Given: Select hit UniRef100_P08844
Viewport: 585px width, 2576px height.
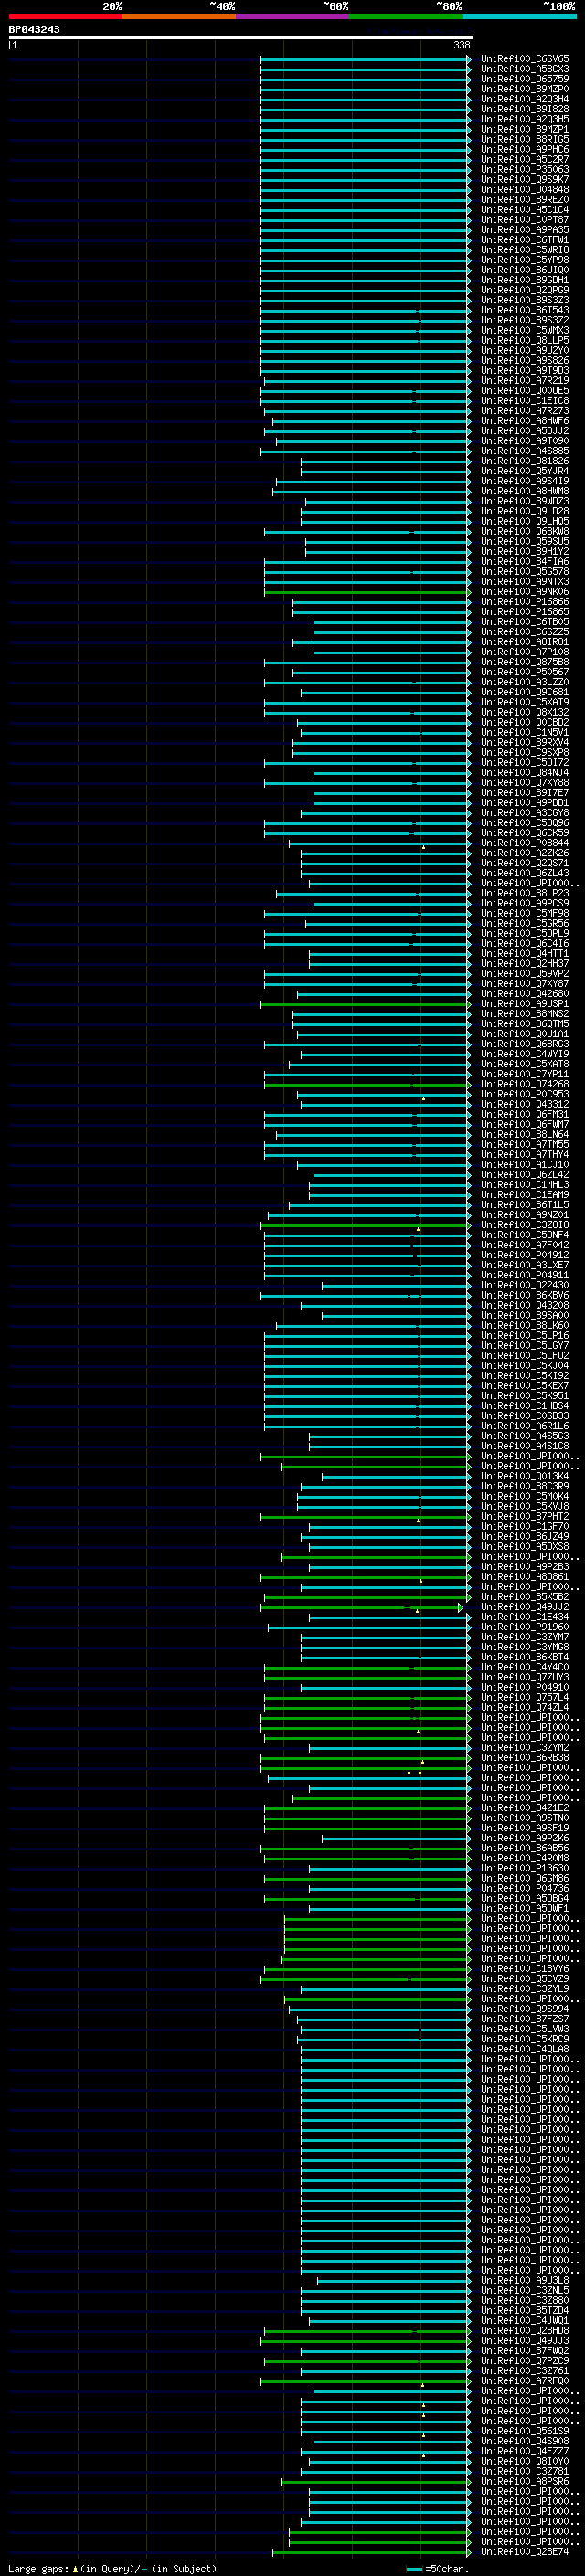Looking at the screenshot, I should [525, 843].
